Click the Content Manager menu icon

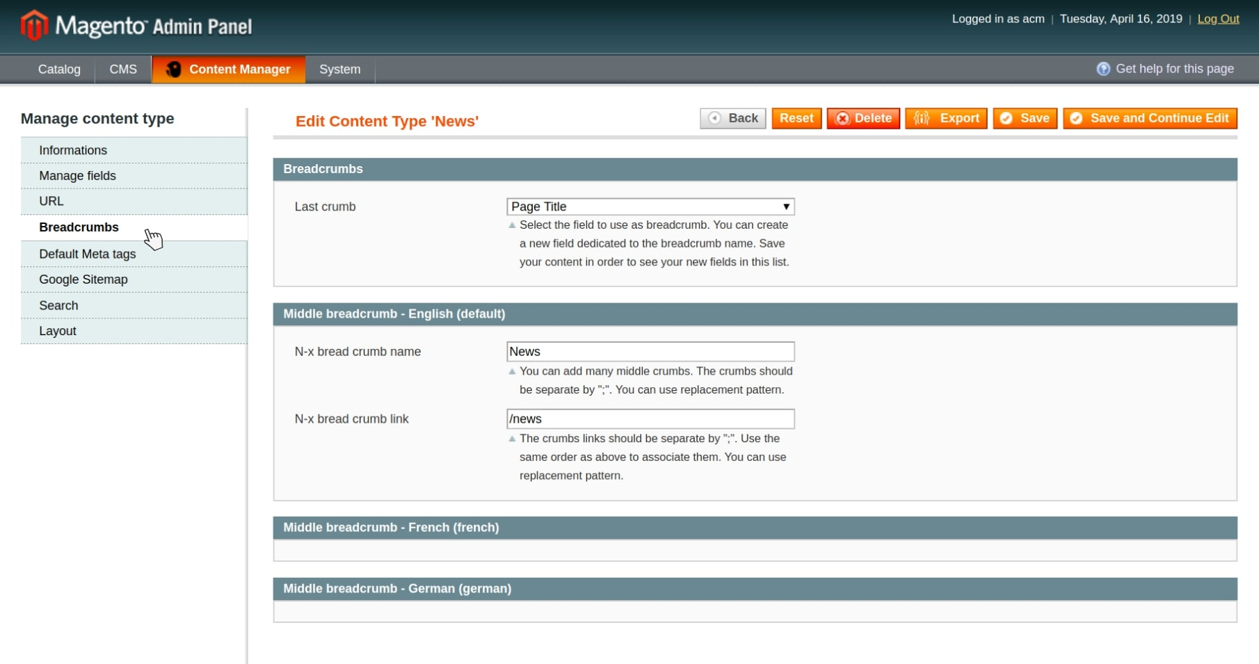point(174,70)
